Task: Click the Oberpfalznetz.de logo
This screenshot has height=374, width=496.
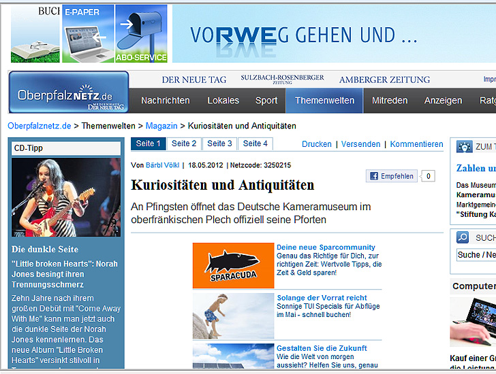Action: 69,92
